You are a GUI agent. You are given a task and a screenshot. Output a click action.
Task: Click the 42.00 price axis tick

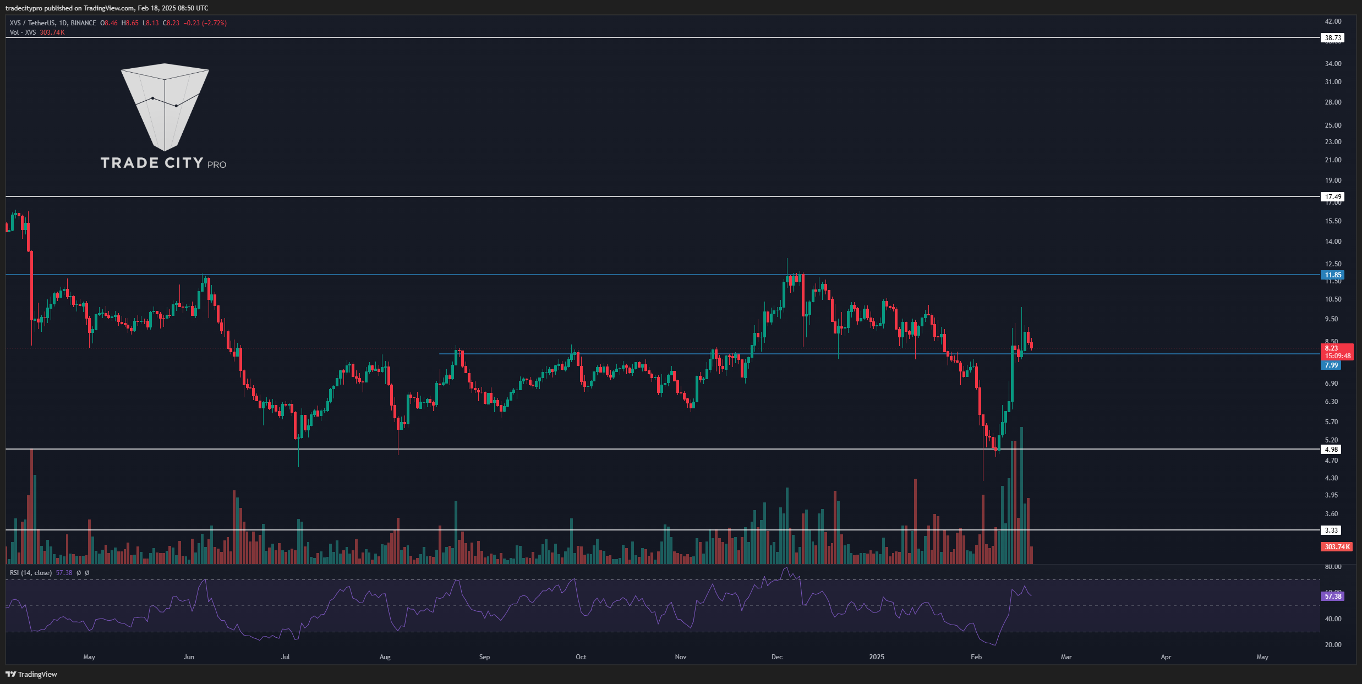click(1333, 21)
